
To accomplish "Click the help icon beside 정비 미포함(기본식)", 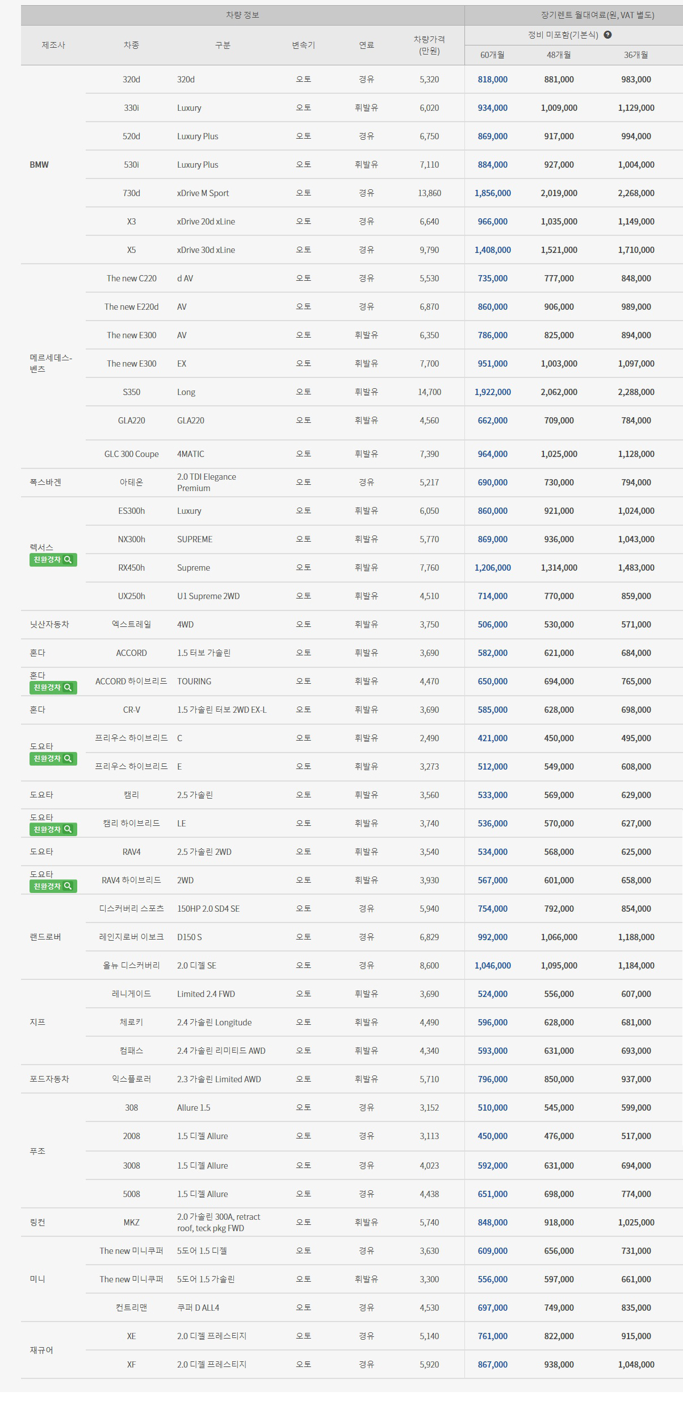I will pyautogui.click(x=607, y=35).
